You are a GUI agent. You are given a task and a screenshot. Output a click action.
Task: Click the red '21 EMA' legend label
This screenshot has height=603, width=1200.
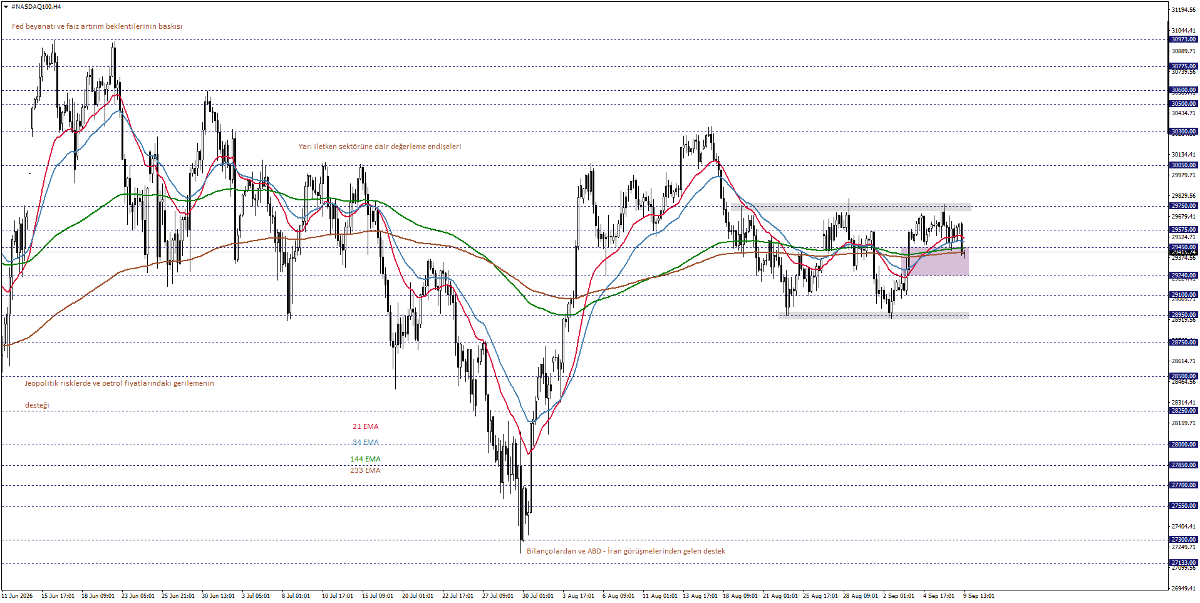click(366, 426)
